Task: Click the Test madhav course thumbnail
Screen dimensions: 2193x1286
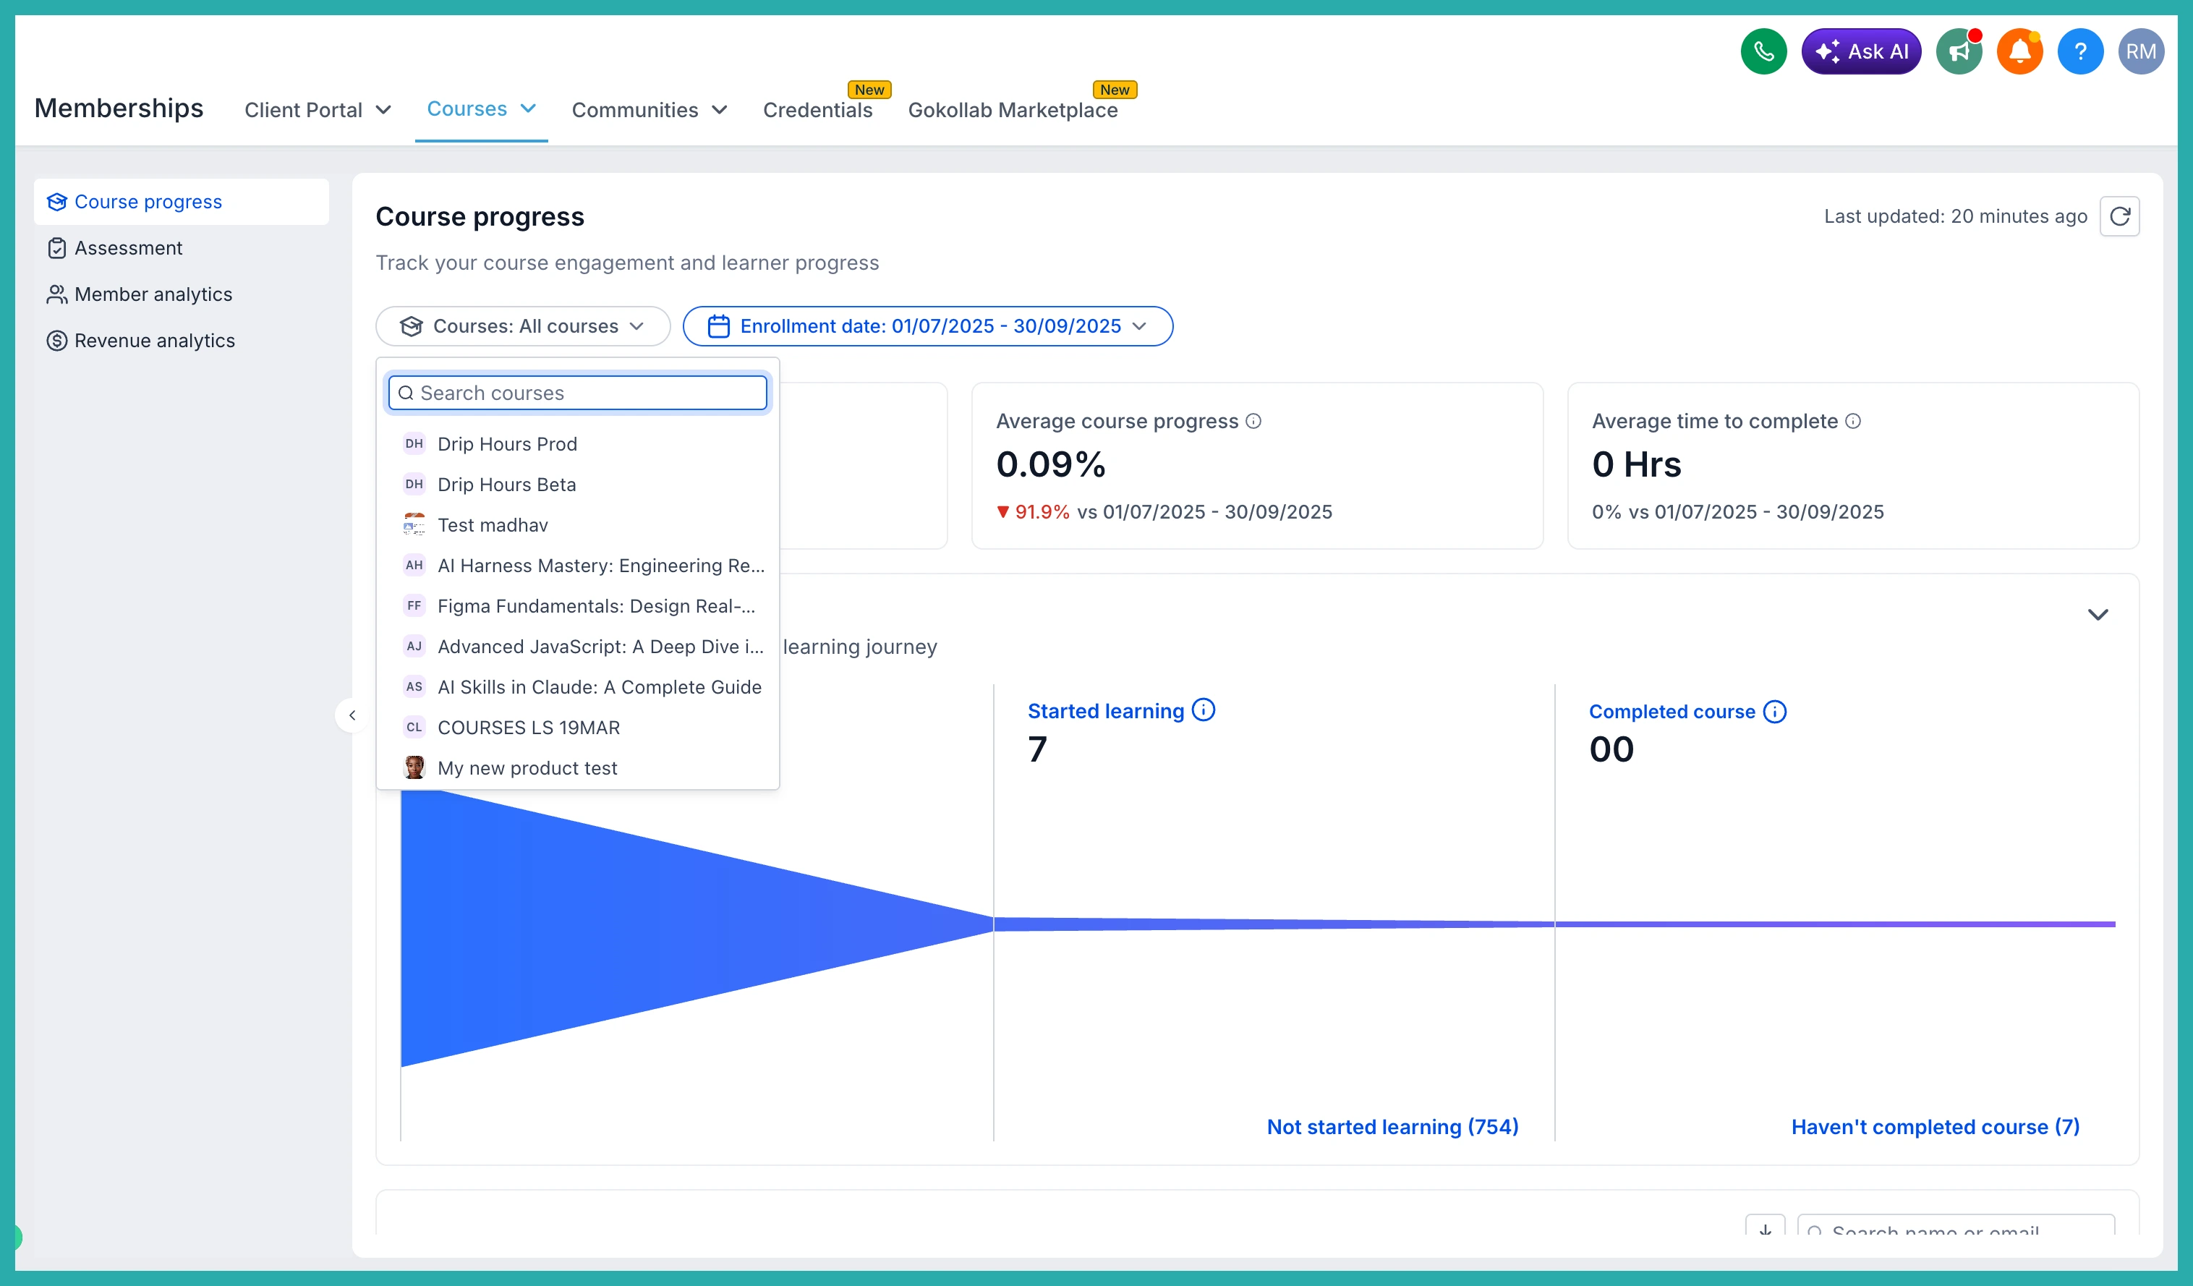Action: click(414, 524)
